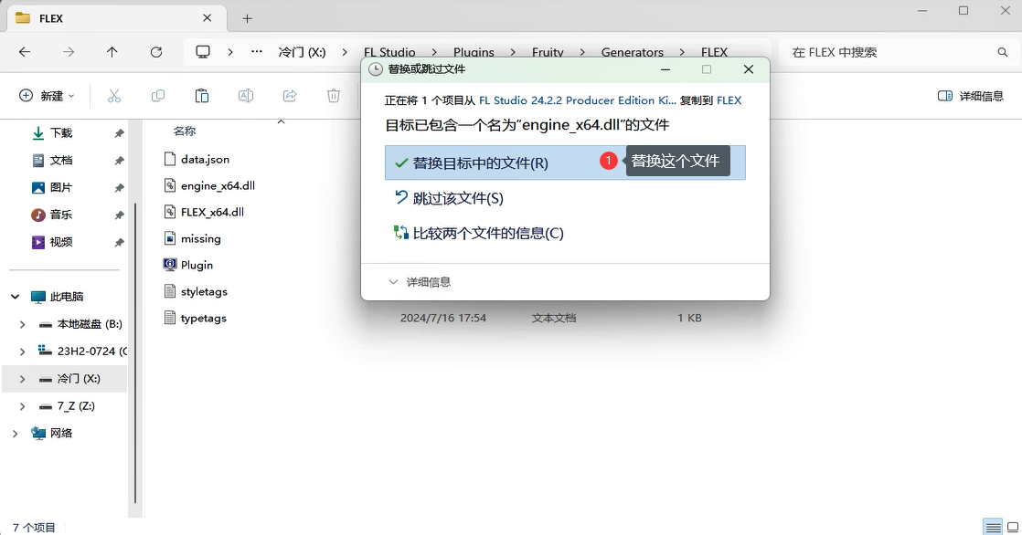Navigate to Plugins in breadcrumb
Image resolution: width=1022 pixels, height=535 pixels.
[474, 52]
